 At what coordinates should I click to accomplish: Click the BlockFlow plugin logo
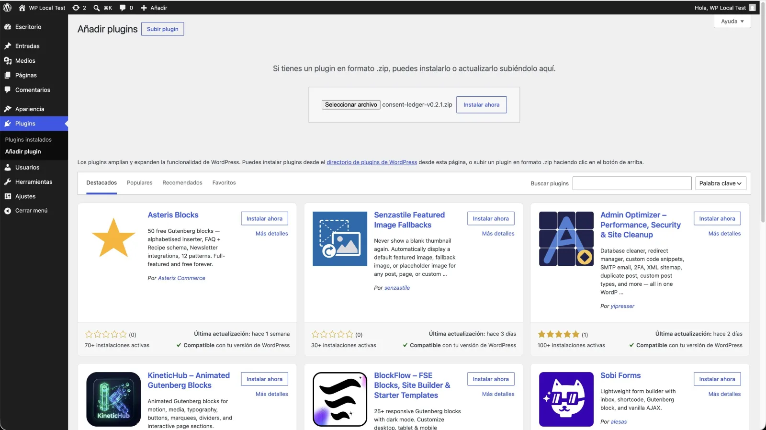[340, 399]
